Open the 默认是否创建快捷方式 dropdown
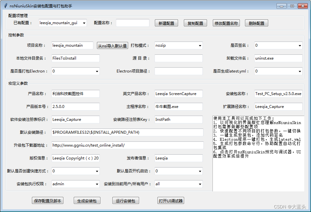The image size is (311, 212). click(x=76, y=171)
